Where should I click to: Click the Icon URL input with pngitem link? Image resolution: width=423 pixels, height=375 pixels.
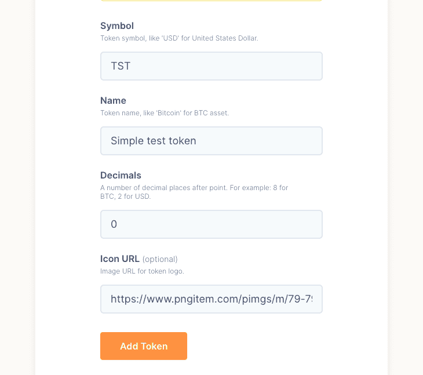tap(211, 299)
